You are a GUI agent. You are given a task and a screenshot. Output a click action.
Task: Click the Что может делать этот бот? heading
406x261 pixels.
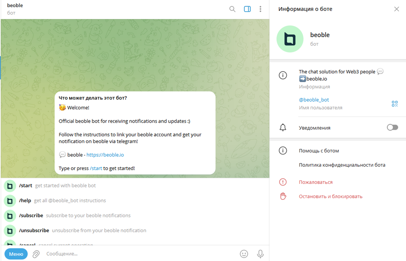pyautogui.click(x=93, y=98)
